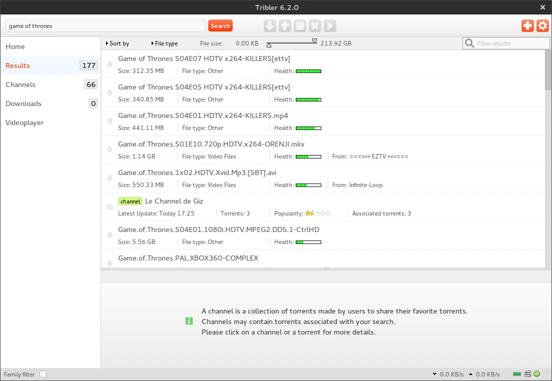Viewport: 552px width, 381px height.
Task: Open torrent Game of Thrones S04E05 HDTV
Action: pos(204,87)
